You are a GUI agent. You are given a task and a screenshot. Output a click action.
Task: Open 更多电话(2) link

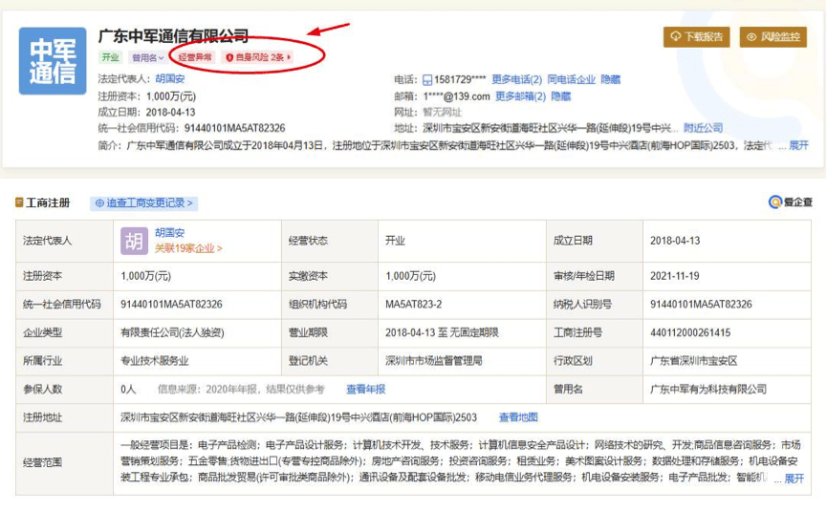pyautogui.click(x=516, y=80)
